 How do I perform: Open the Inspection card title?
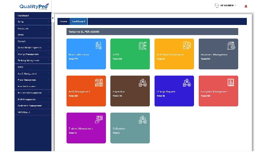[x=119, y=92]
